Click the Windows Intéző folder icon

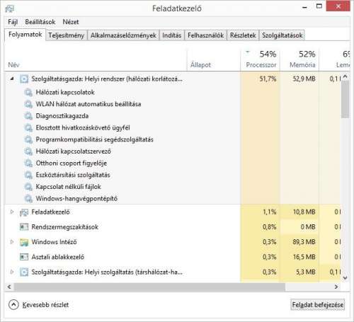coord(24,242)
